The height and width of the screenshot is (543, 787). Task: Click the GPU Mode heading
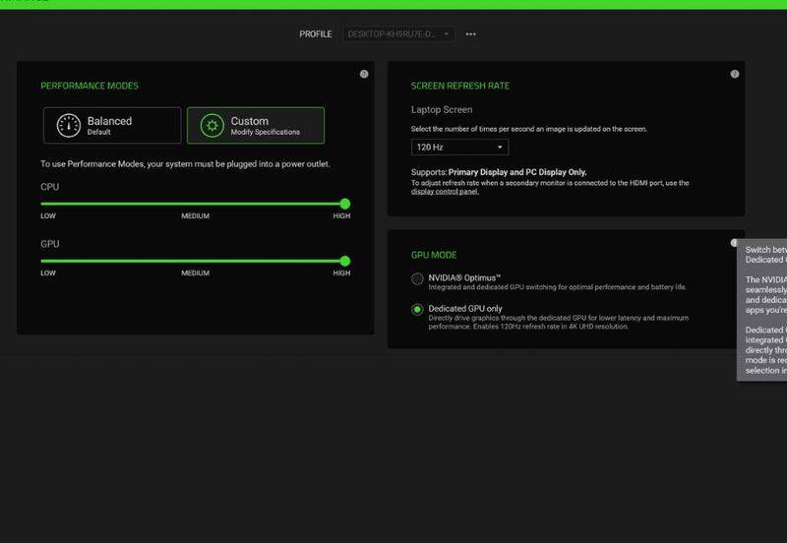434,255
